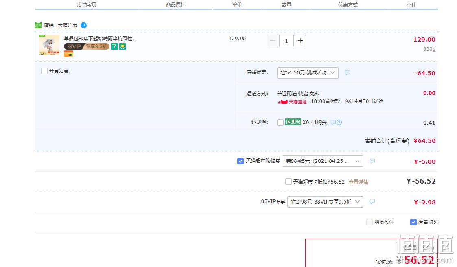457x267 pixels.
Task: Click the green shield guarantee icon
Action: point(122,46)
